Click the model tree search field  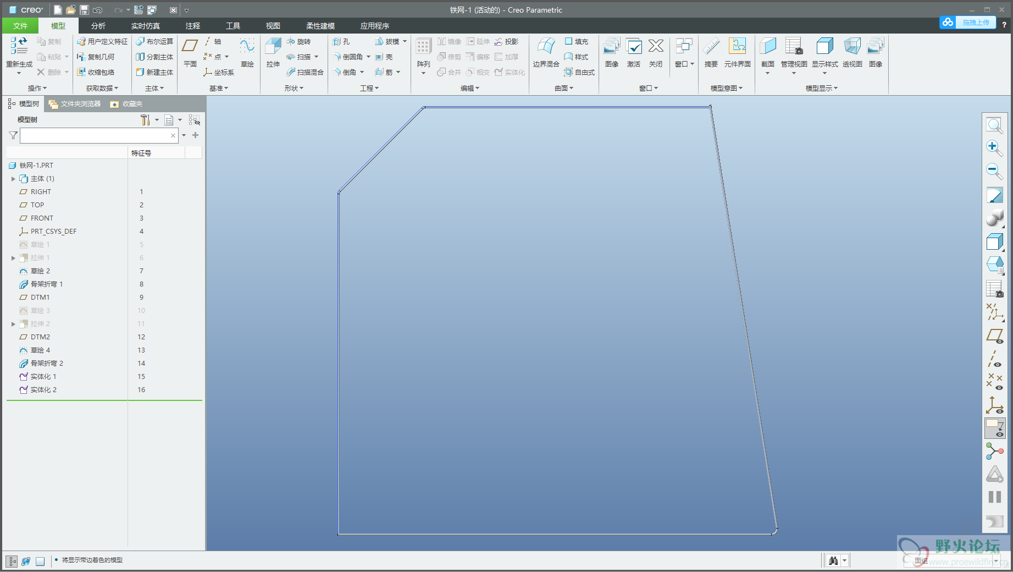click(99, 135)
